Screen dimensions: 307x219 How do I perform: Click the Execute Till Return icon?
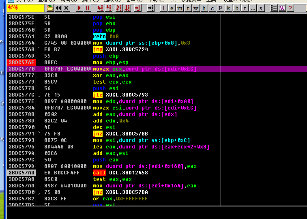(137, 8)
